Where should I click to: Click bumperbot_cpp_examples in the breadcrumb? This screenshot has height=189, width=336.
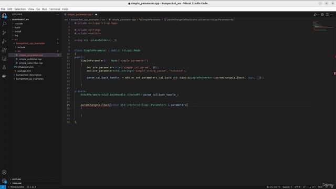85,20
